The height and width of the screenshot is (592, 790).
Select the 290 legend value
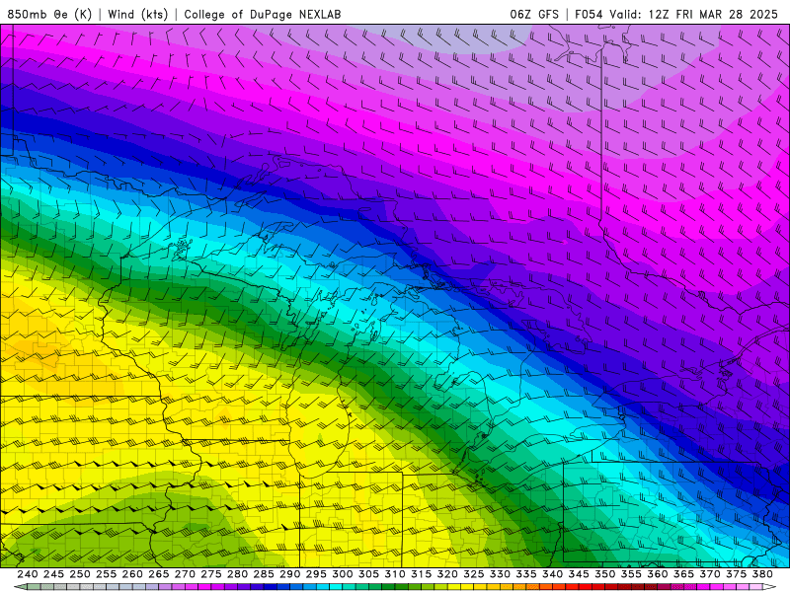coord(290,574)
